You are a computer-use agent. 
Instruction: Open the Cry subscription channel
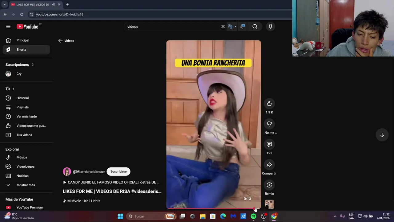point(26,74)
